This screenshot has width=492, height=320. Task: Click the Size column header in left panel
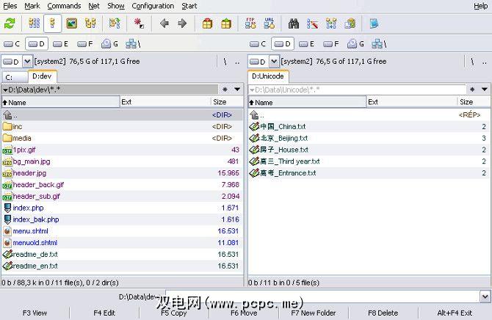pyautogui.click(x=220, y=103)
